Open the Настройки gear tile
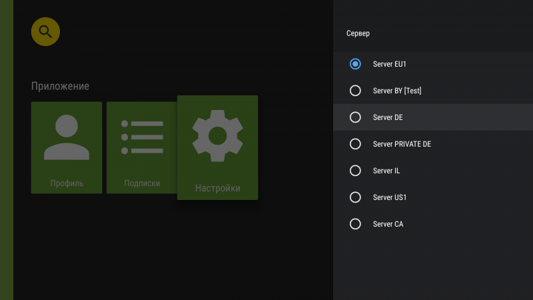Viewport: 533px width, 300px height. (x=218, y=147)
